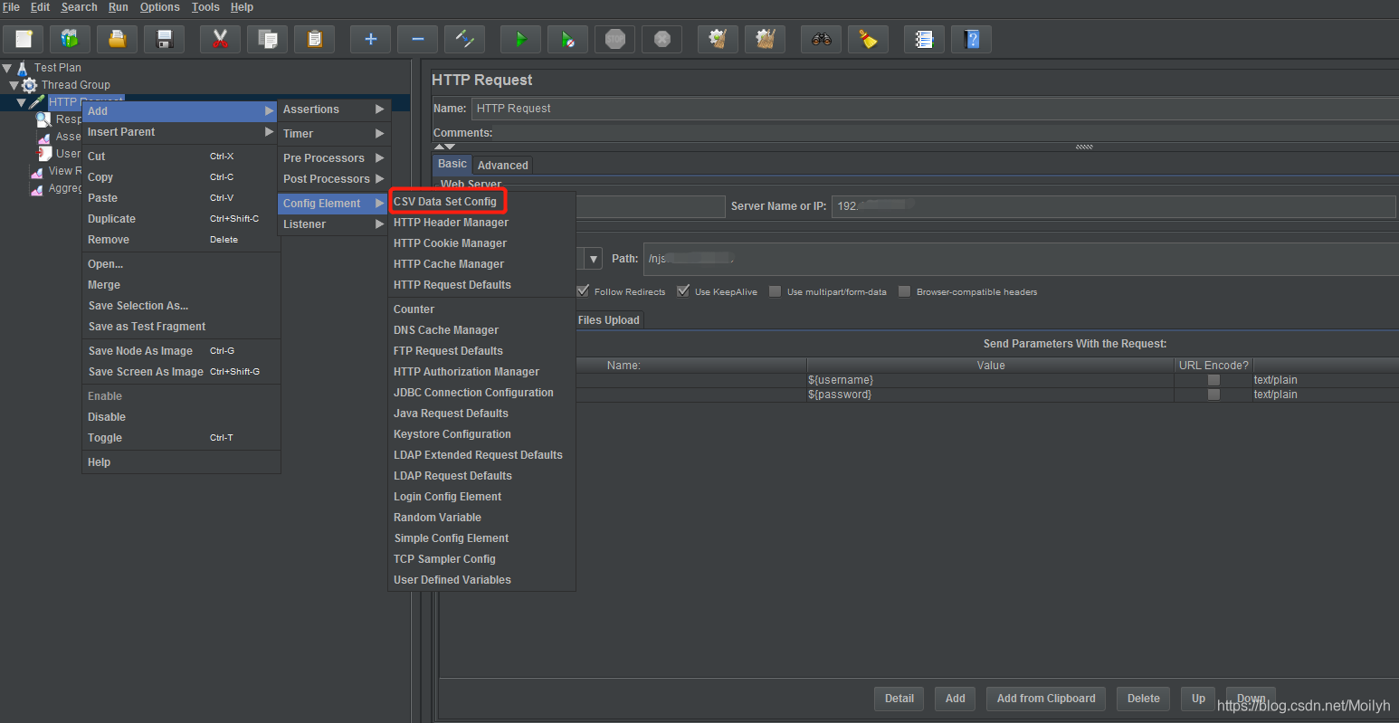The height and width of the screenshot is (723, 1399).
Task: Open the Listener submenu
Action: tap(333, 224)
